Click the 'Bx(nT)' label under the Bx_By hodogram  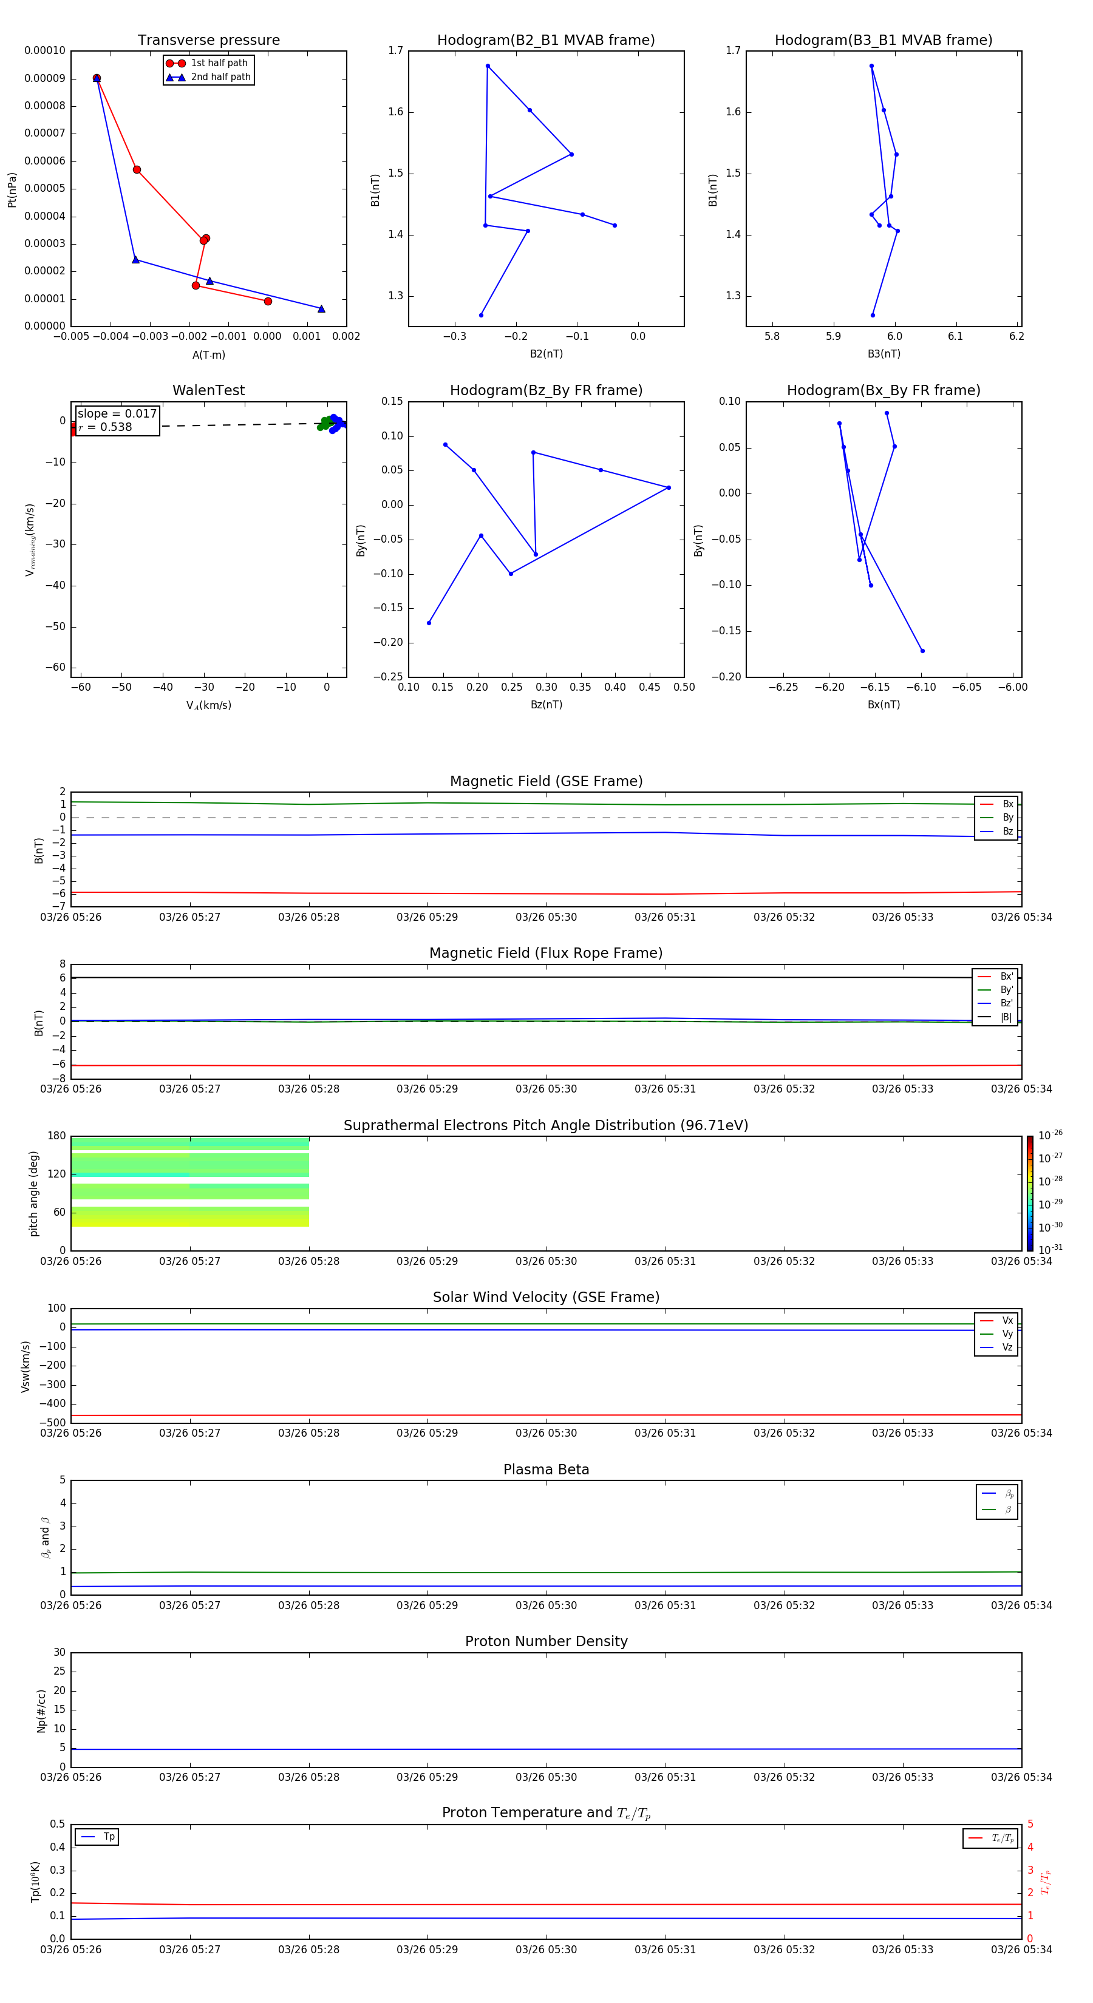884,705
